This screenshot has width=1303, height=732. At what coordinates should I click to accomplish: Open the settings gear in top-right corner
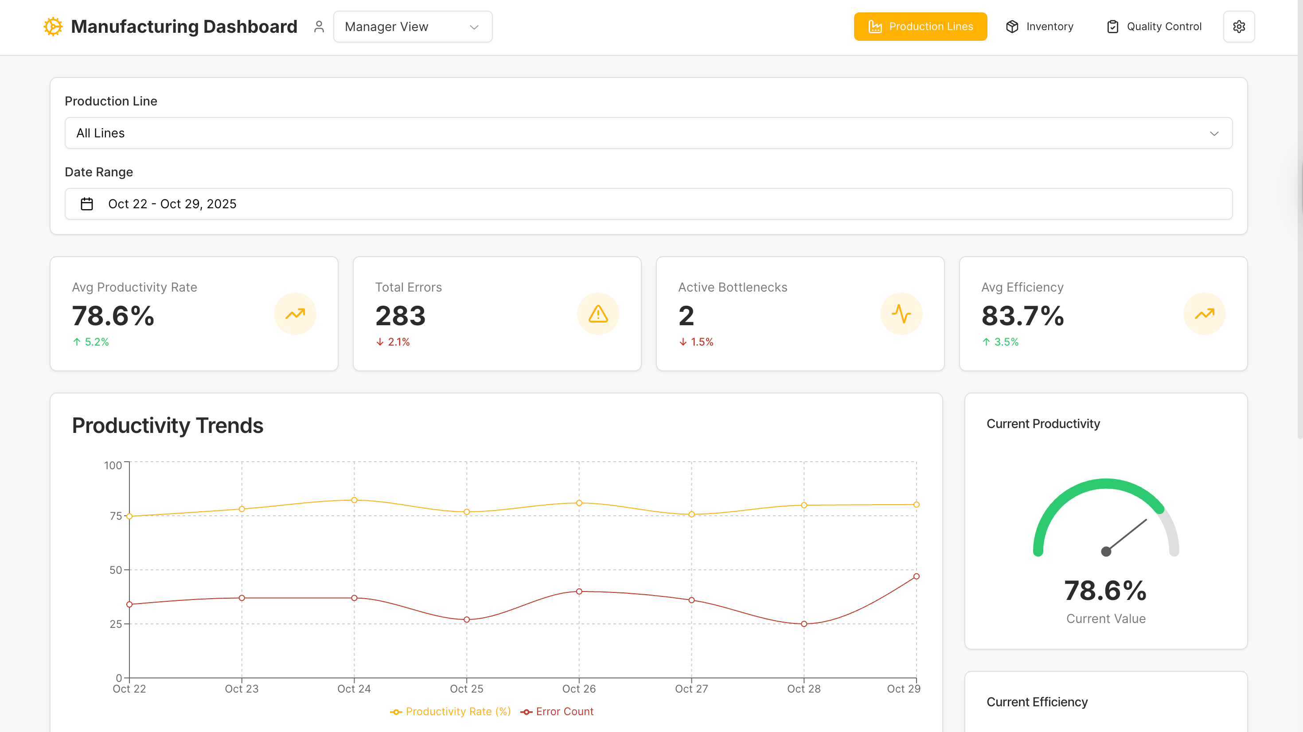pos(1239,26)
